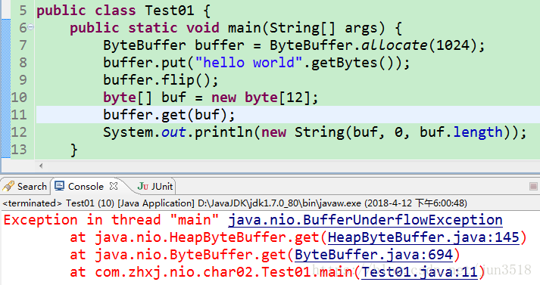Click the closing brace on line 13
This screenshot has width=540, height=285.
[73, 150]
